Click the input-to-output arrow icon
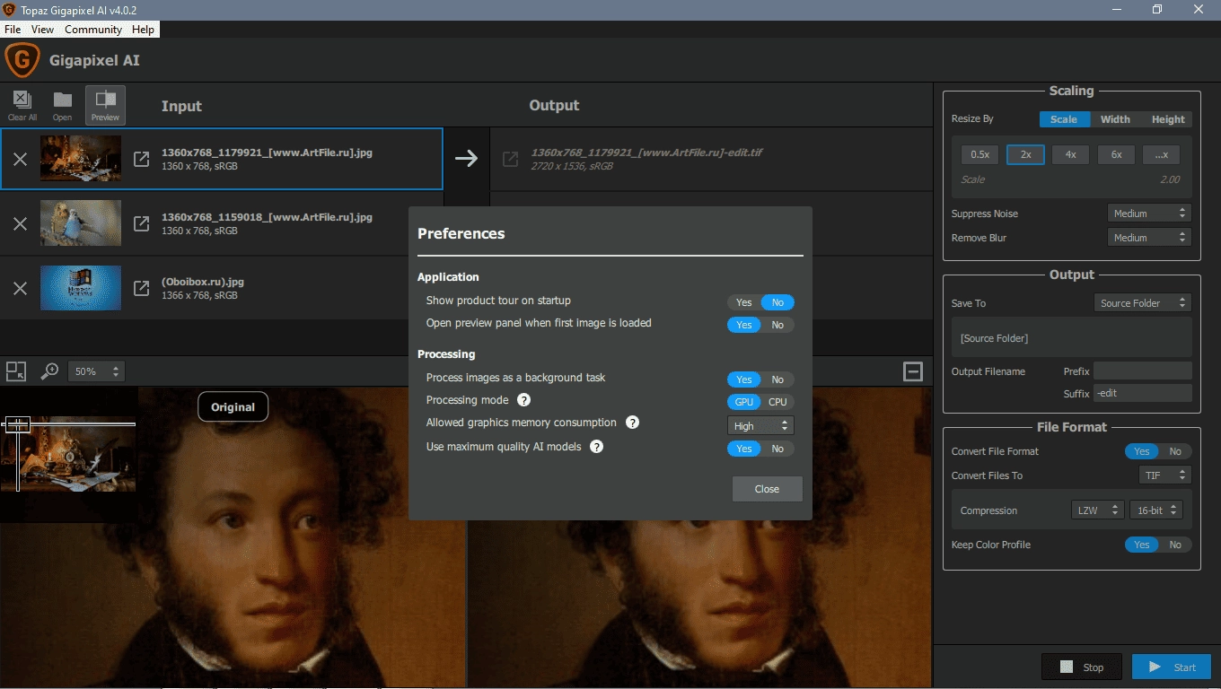The height and width of the screenshot is (689, 1221). pos(466,159)
